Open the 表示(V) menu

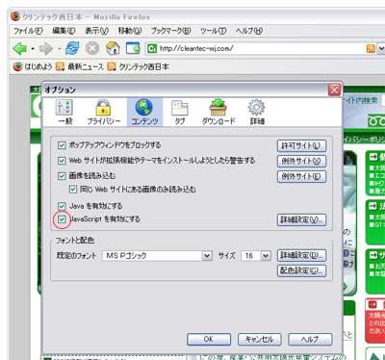97,31
